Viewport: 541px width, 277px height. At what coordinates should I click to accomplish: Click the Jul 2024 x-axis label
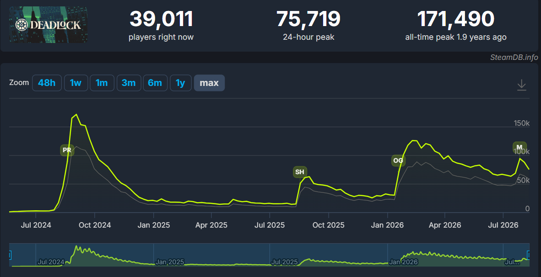pyautogui.click(x=36, y=225)
